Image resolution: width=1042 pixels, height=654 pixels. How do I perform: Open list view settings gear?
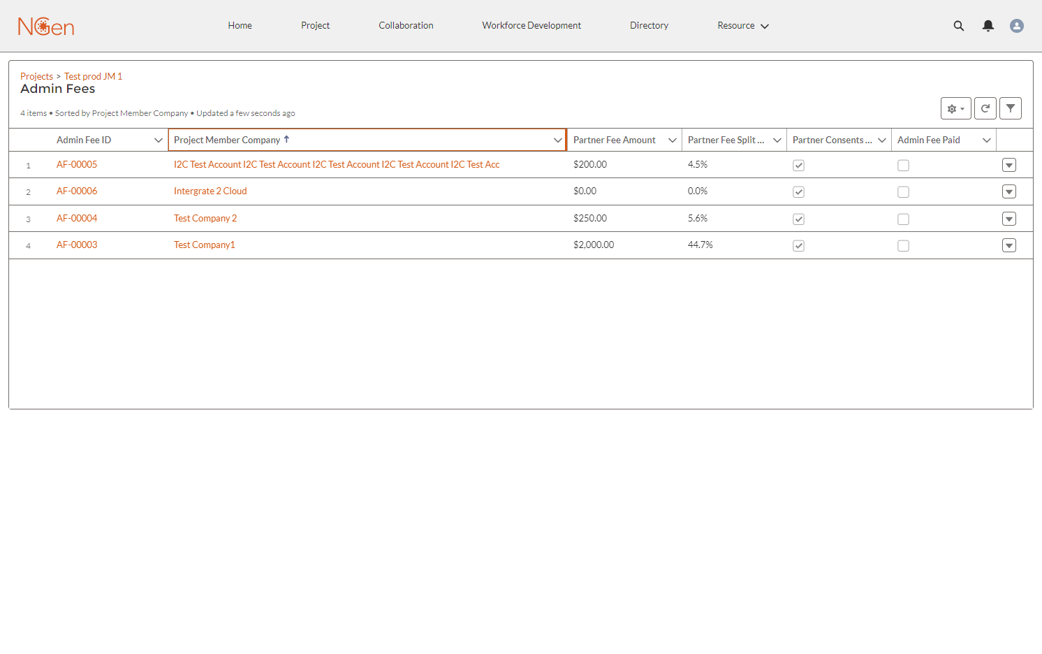pos(956,108)
